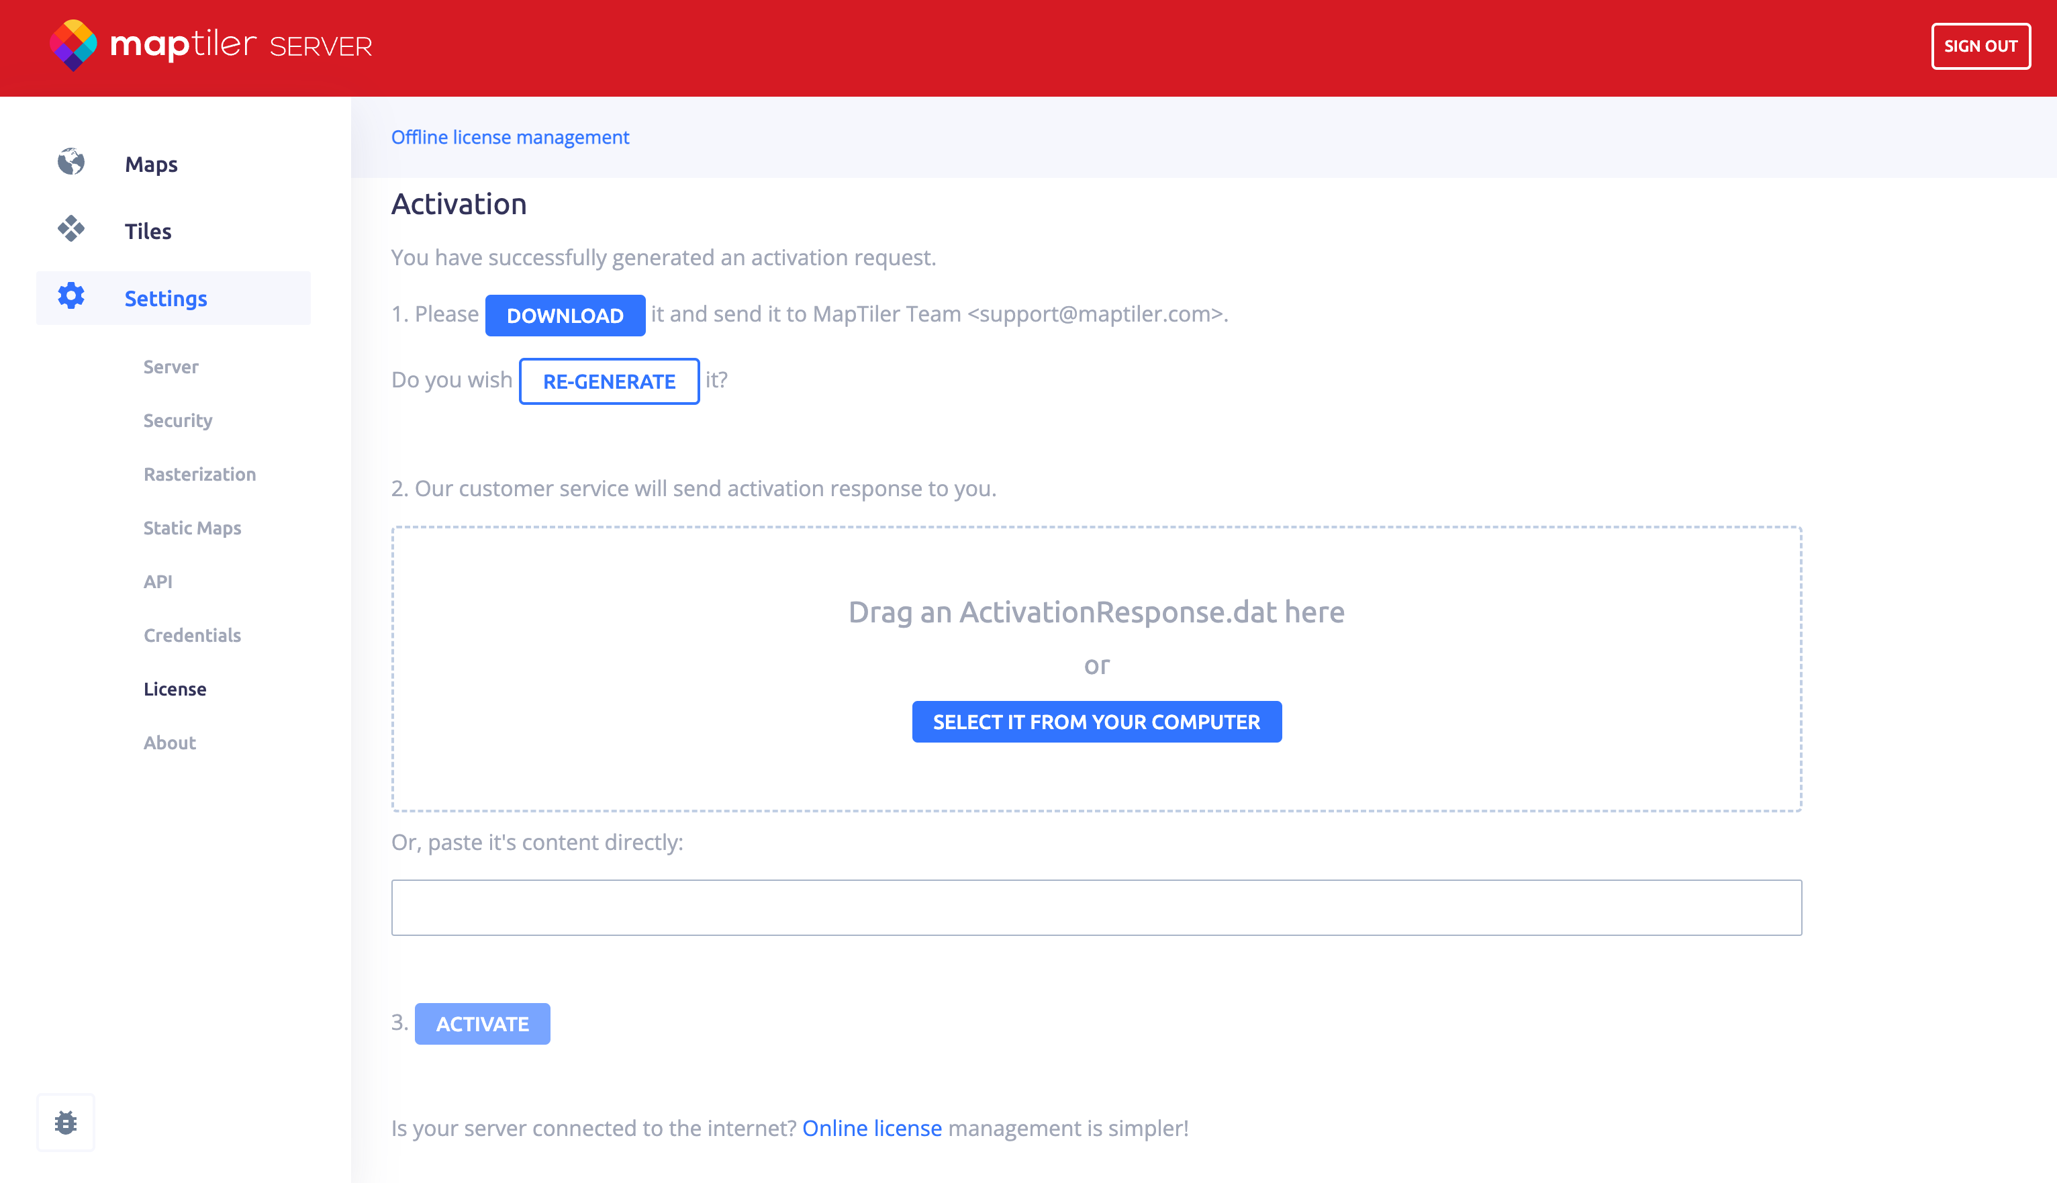Go to the Tiles section
Image resolution: width=2057 pixels, height=1183 pixels.
[x=148, y=232]
